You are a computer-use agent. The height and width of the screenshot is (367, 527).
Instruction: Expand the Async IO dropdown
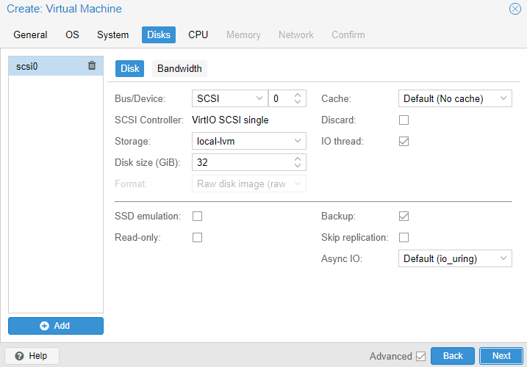click(x=454, y=258)
